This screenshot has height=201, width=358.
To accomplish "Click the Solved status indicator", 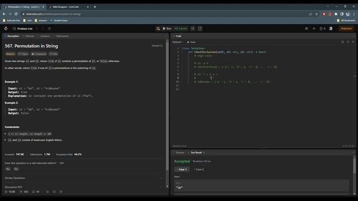I will [x=157, y=46].
